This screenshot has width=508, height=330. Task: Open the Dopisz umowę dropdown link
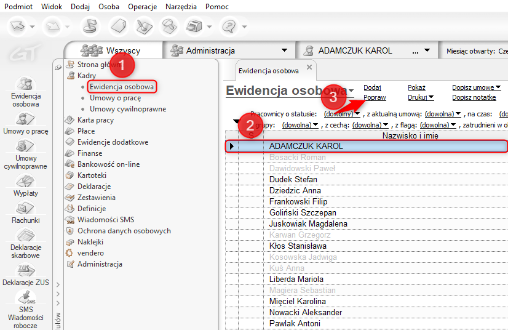(476, 87)
